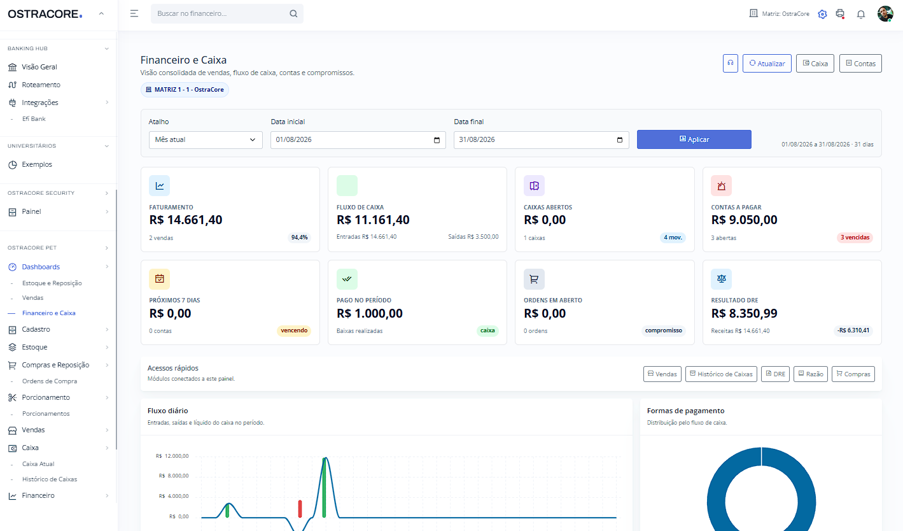
Task: Open calendar picker for Data final
Action: tap(620, 140)
